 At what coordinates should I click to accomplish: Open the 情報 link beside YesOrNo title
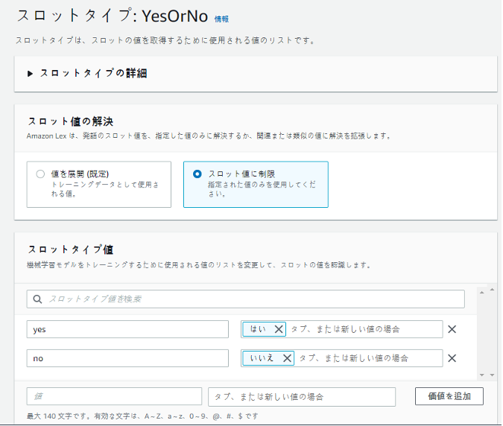click(x=222, y=18)
